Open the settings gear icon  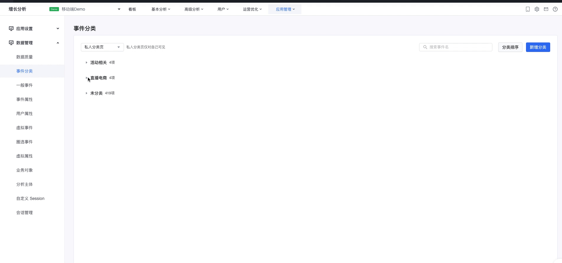coord(537,9)
